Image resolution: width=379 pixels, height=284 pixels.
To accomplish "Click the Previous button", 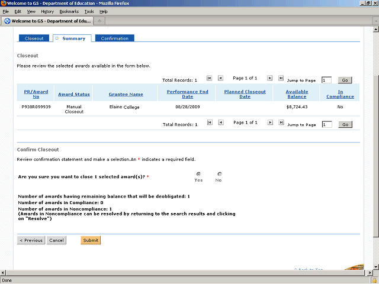I will tap(31, 240).
